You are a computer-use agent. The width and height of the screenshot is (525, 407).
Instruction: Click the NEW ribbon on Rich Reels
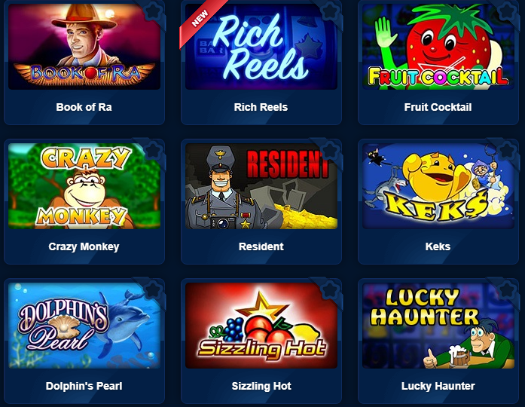[200, 20]
